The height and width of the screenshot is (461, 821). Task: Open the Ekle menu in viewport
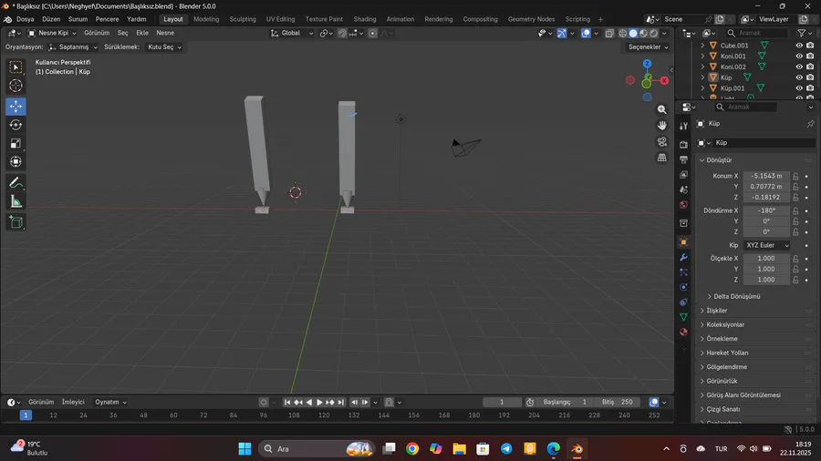pos(142,33)
